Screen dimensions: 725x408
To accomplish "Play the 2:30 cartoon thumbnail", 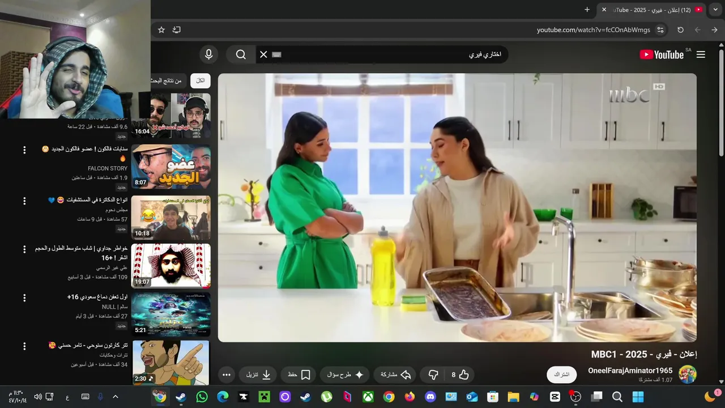I will [x=171, y=363].
